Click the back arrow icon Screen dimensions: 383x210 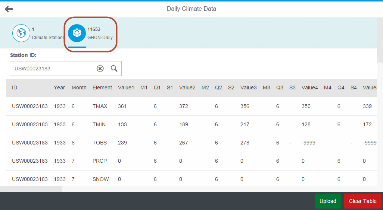[9, 9]
